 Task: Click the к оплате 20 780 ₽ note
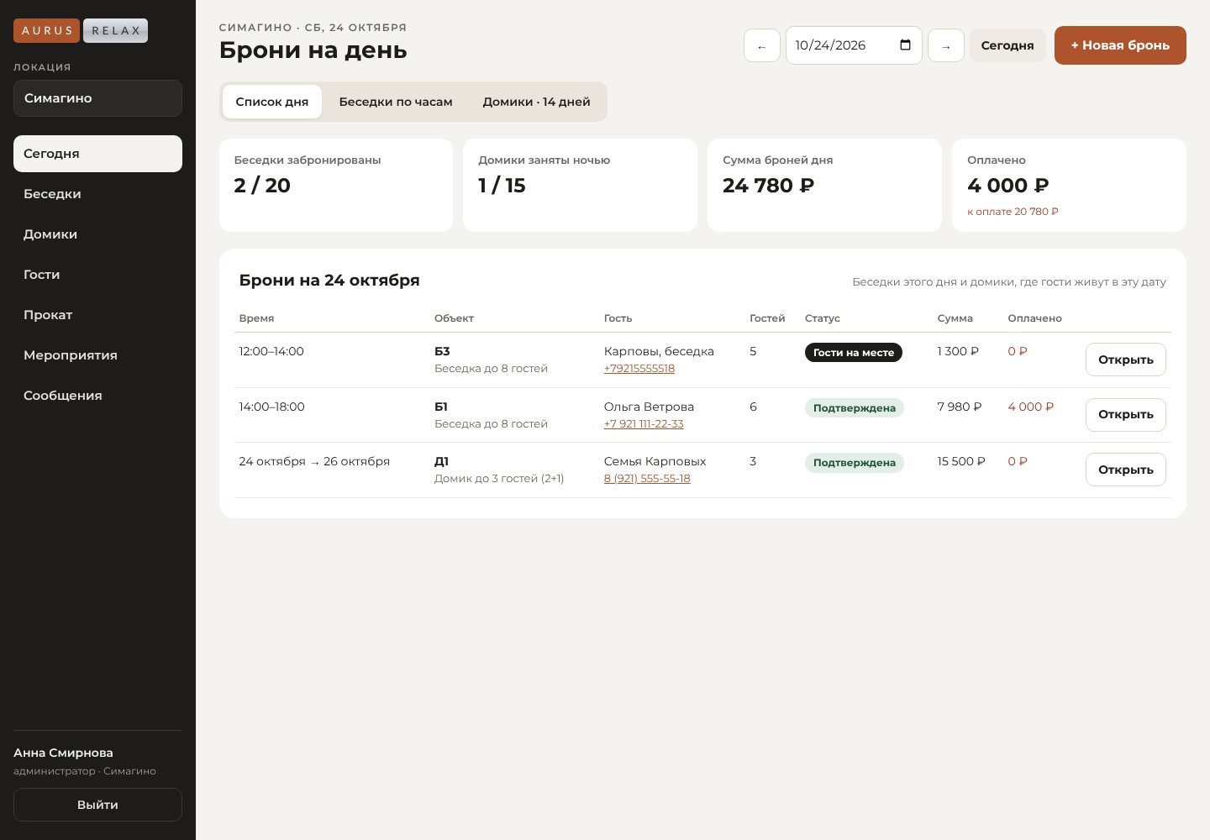1013,212
